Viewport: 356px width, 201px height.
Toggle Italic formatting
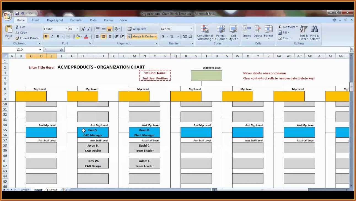coord(52,37)
